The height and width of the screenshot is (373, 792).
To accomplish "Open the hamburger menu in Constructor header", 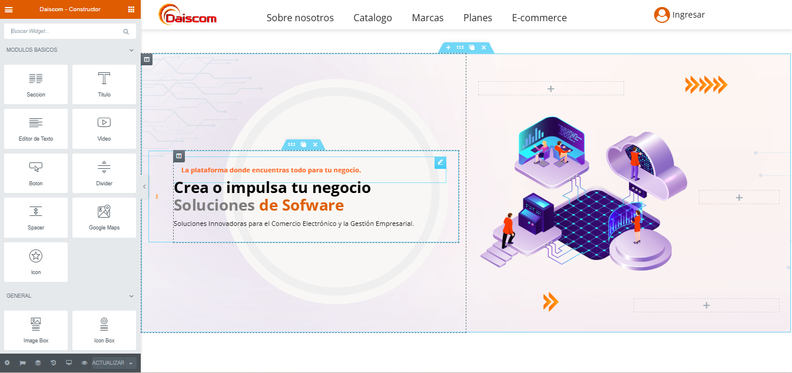I will [x=9, y=9].
